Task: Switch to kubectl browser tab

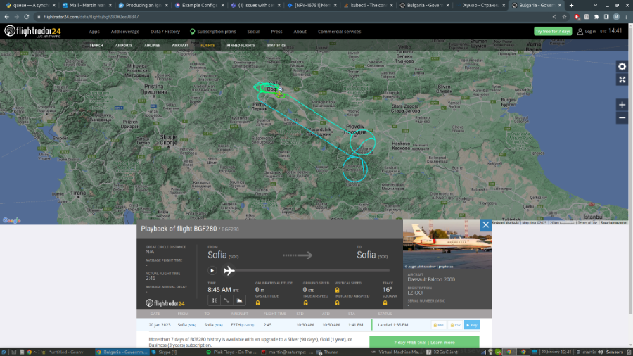Action: point(369,5)
